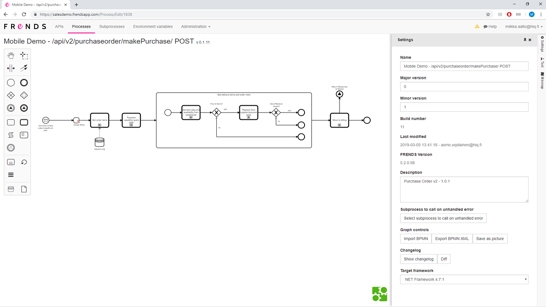Switch to Subprocesses tab
546x307 pixels.
coord(112,26)
